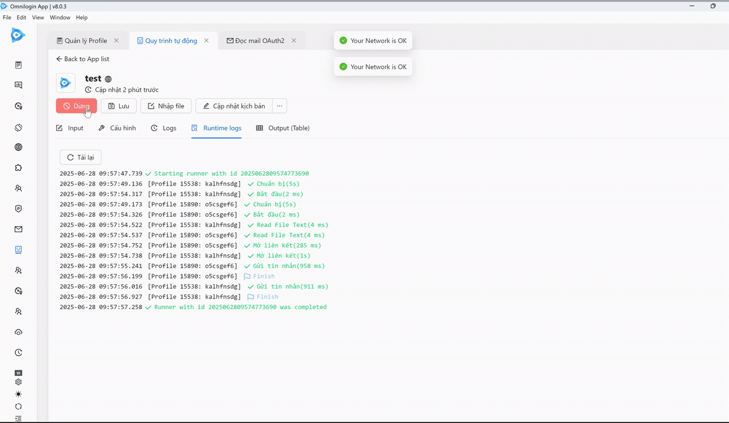Expand the sidebar using the bottom menu icon
Viewport: 729px width, 423px height.
[x=18, y=418]
